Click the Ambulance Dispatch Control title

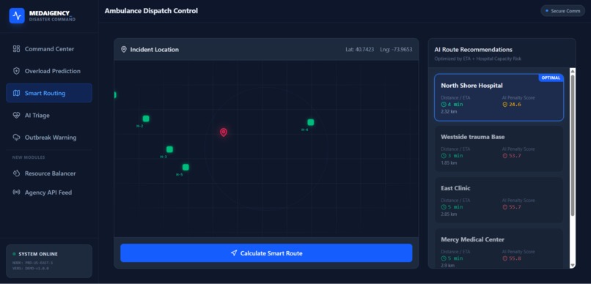151,11
